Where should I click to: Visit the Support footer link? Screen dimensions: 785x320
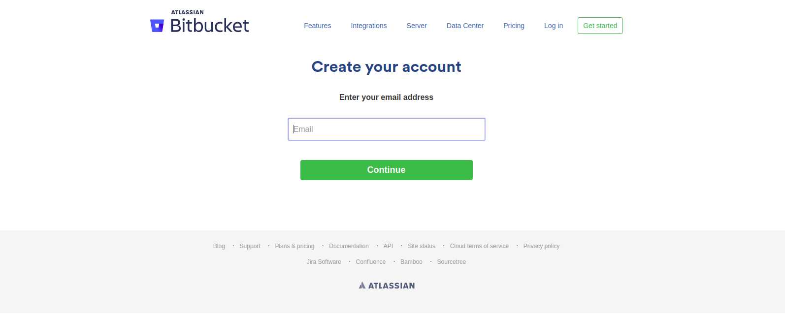coord(250,246)
